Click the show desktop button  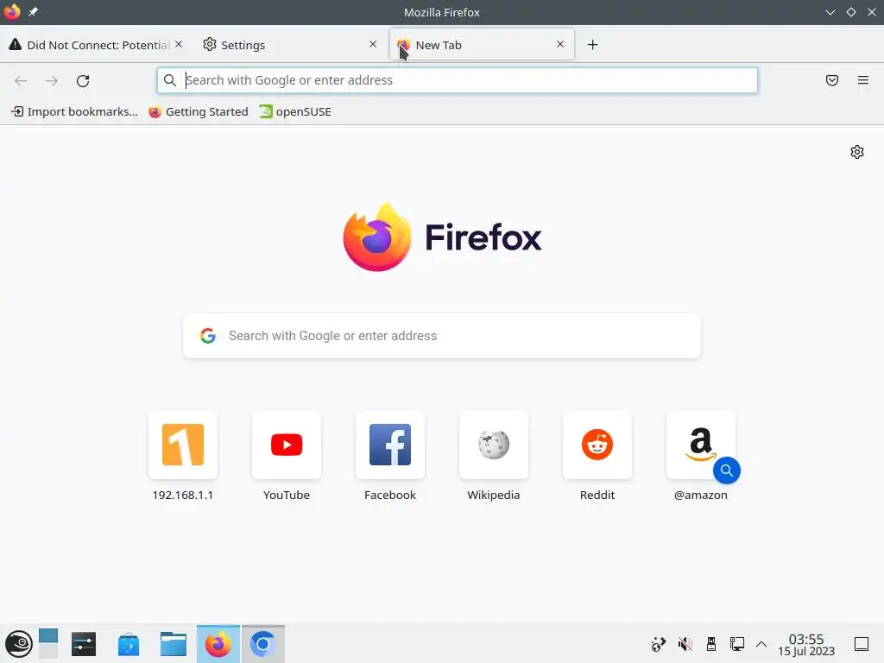pyautogui.click(x=862, y=644)
